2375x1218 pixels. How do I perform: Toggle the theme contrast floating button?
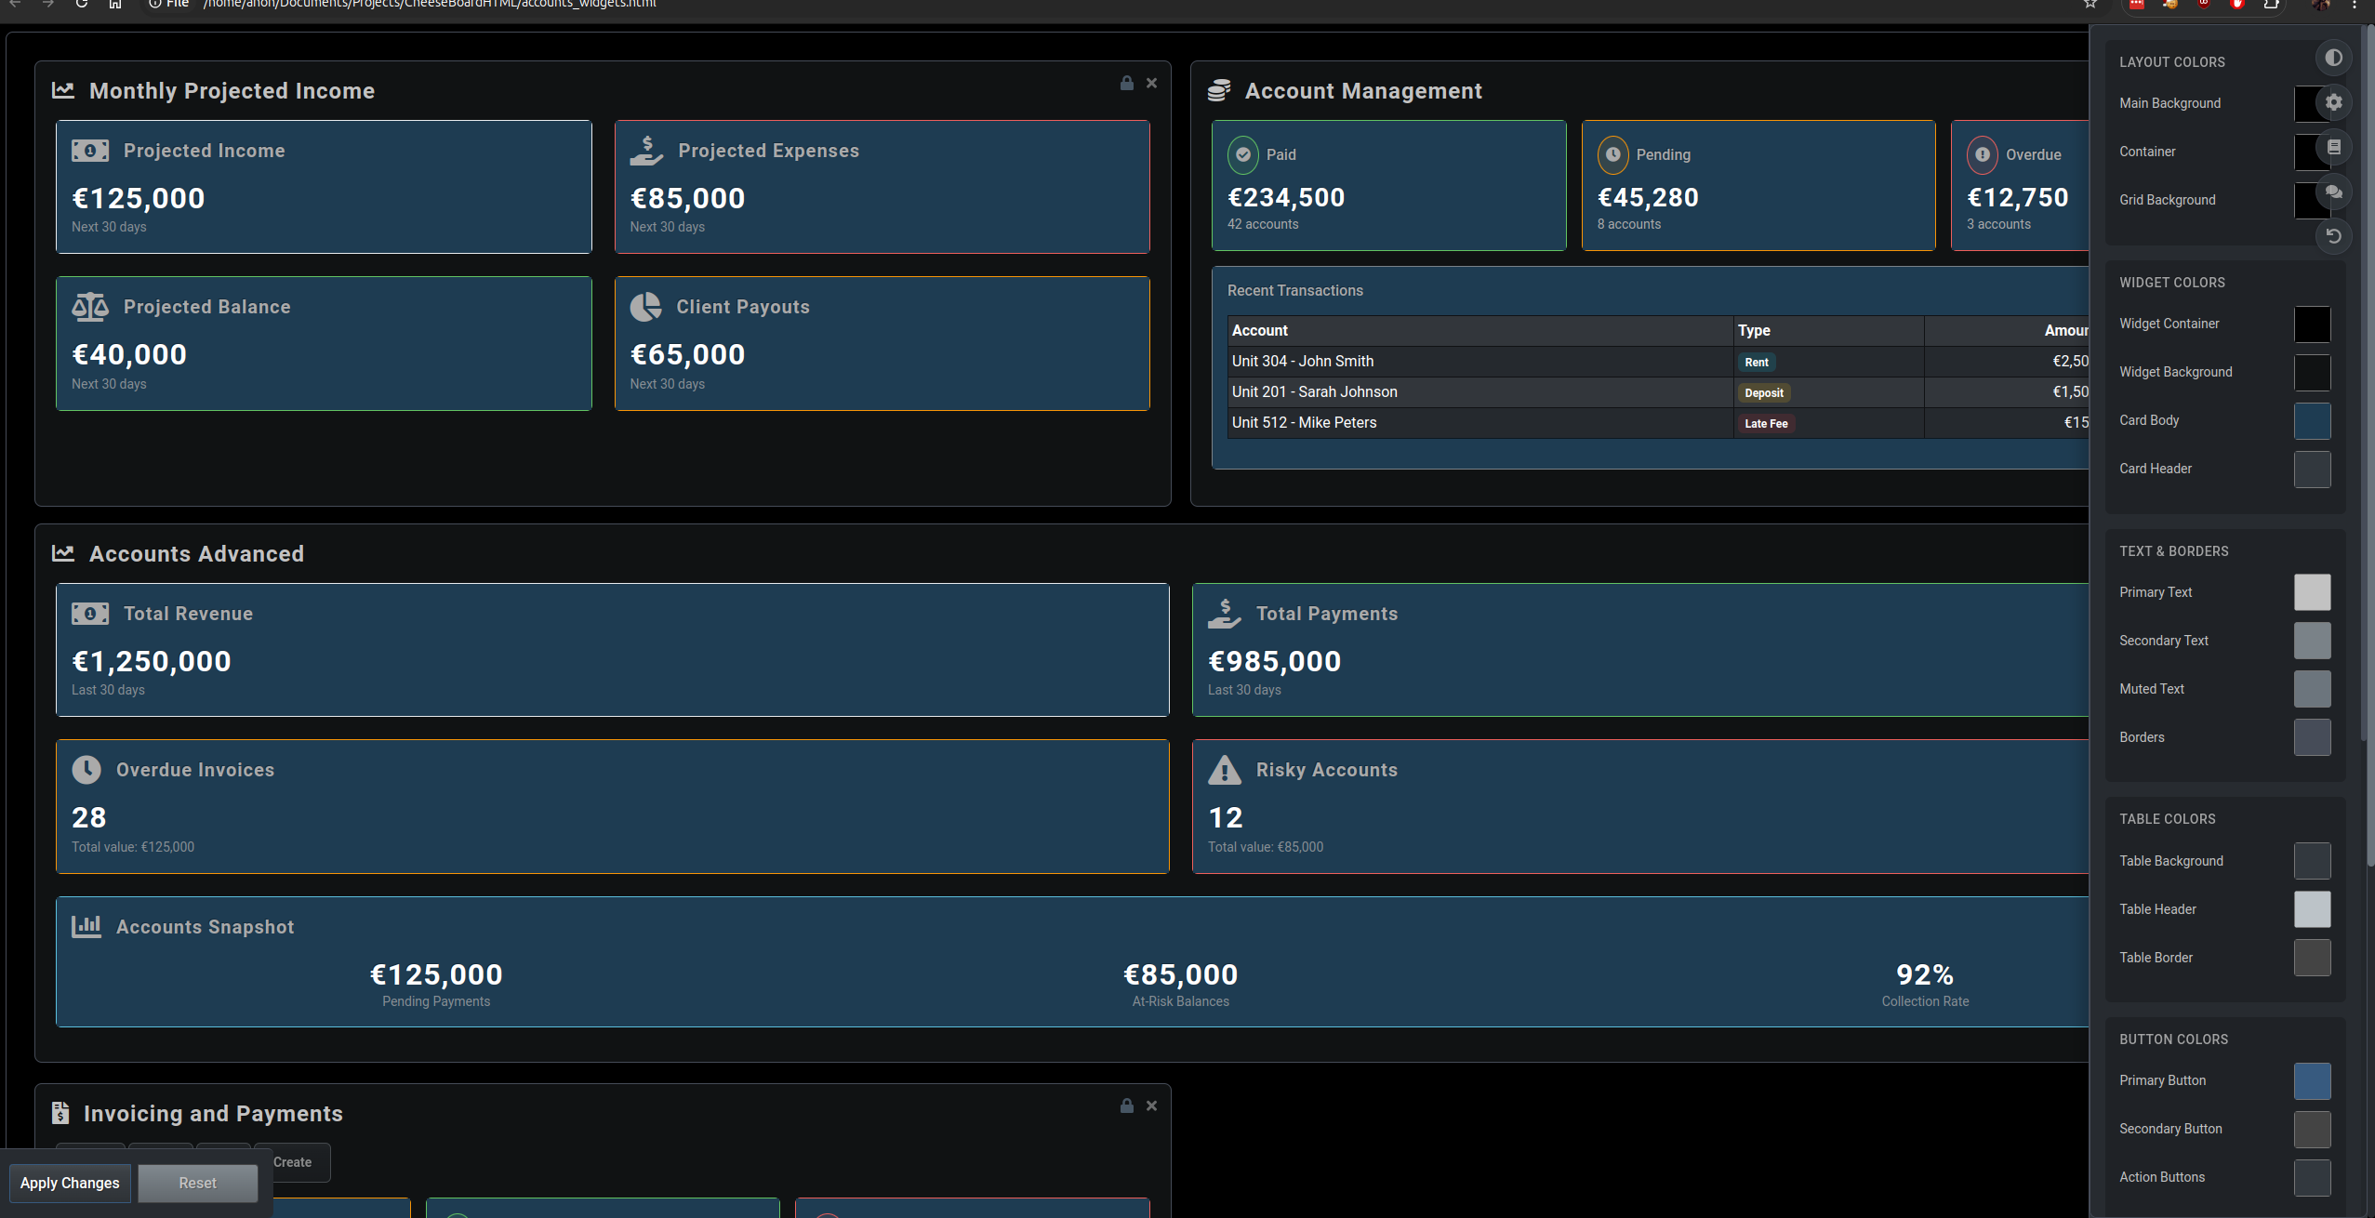(2333, 58)
